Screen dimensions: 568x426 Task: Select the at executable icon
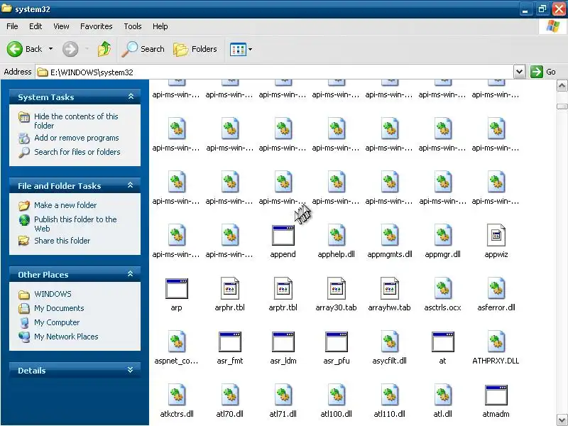coord(442,342)
